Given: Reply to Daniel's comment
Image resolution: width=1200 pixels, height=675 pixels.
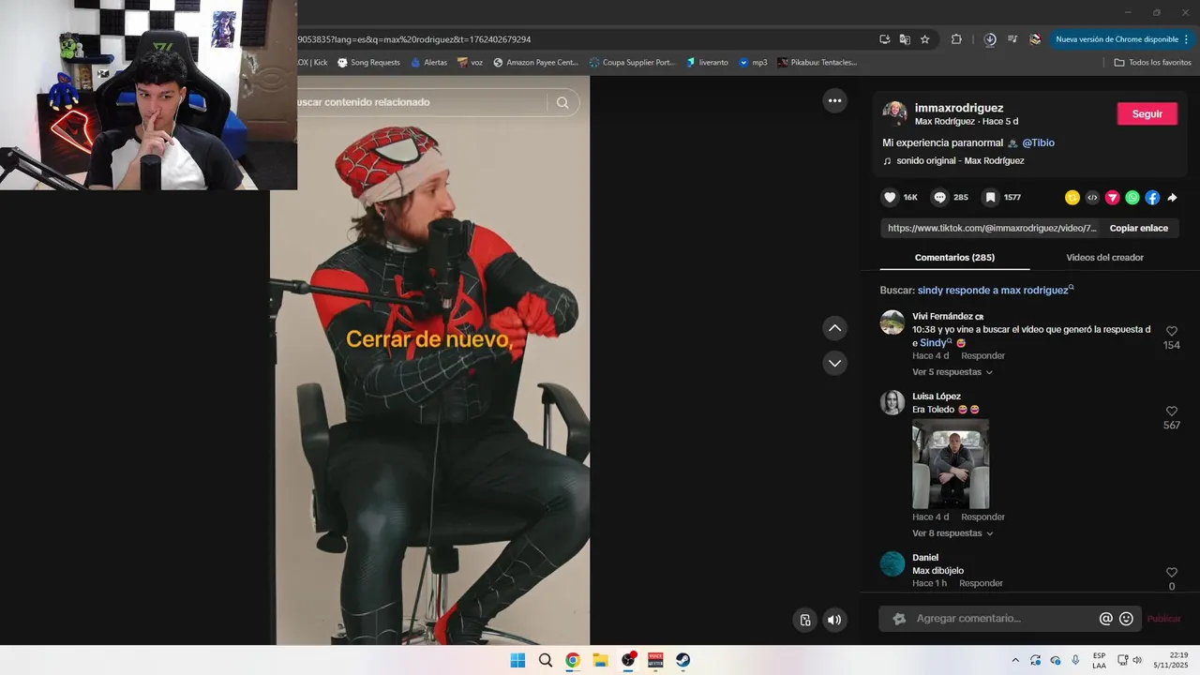Looking at the screenshot, I should pos(981,583).
